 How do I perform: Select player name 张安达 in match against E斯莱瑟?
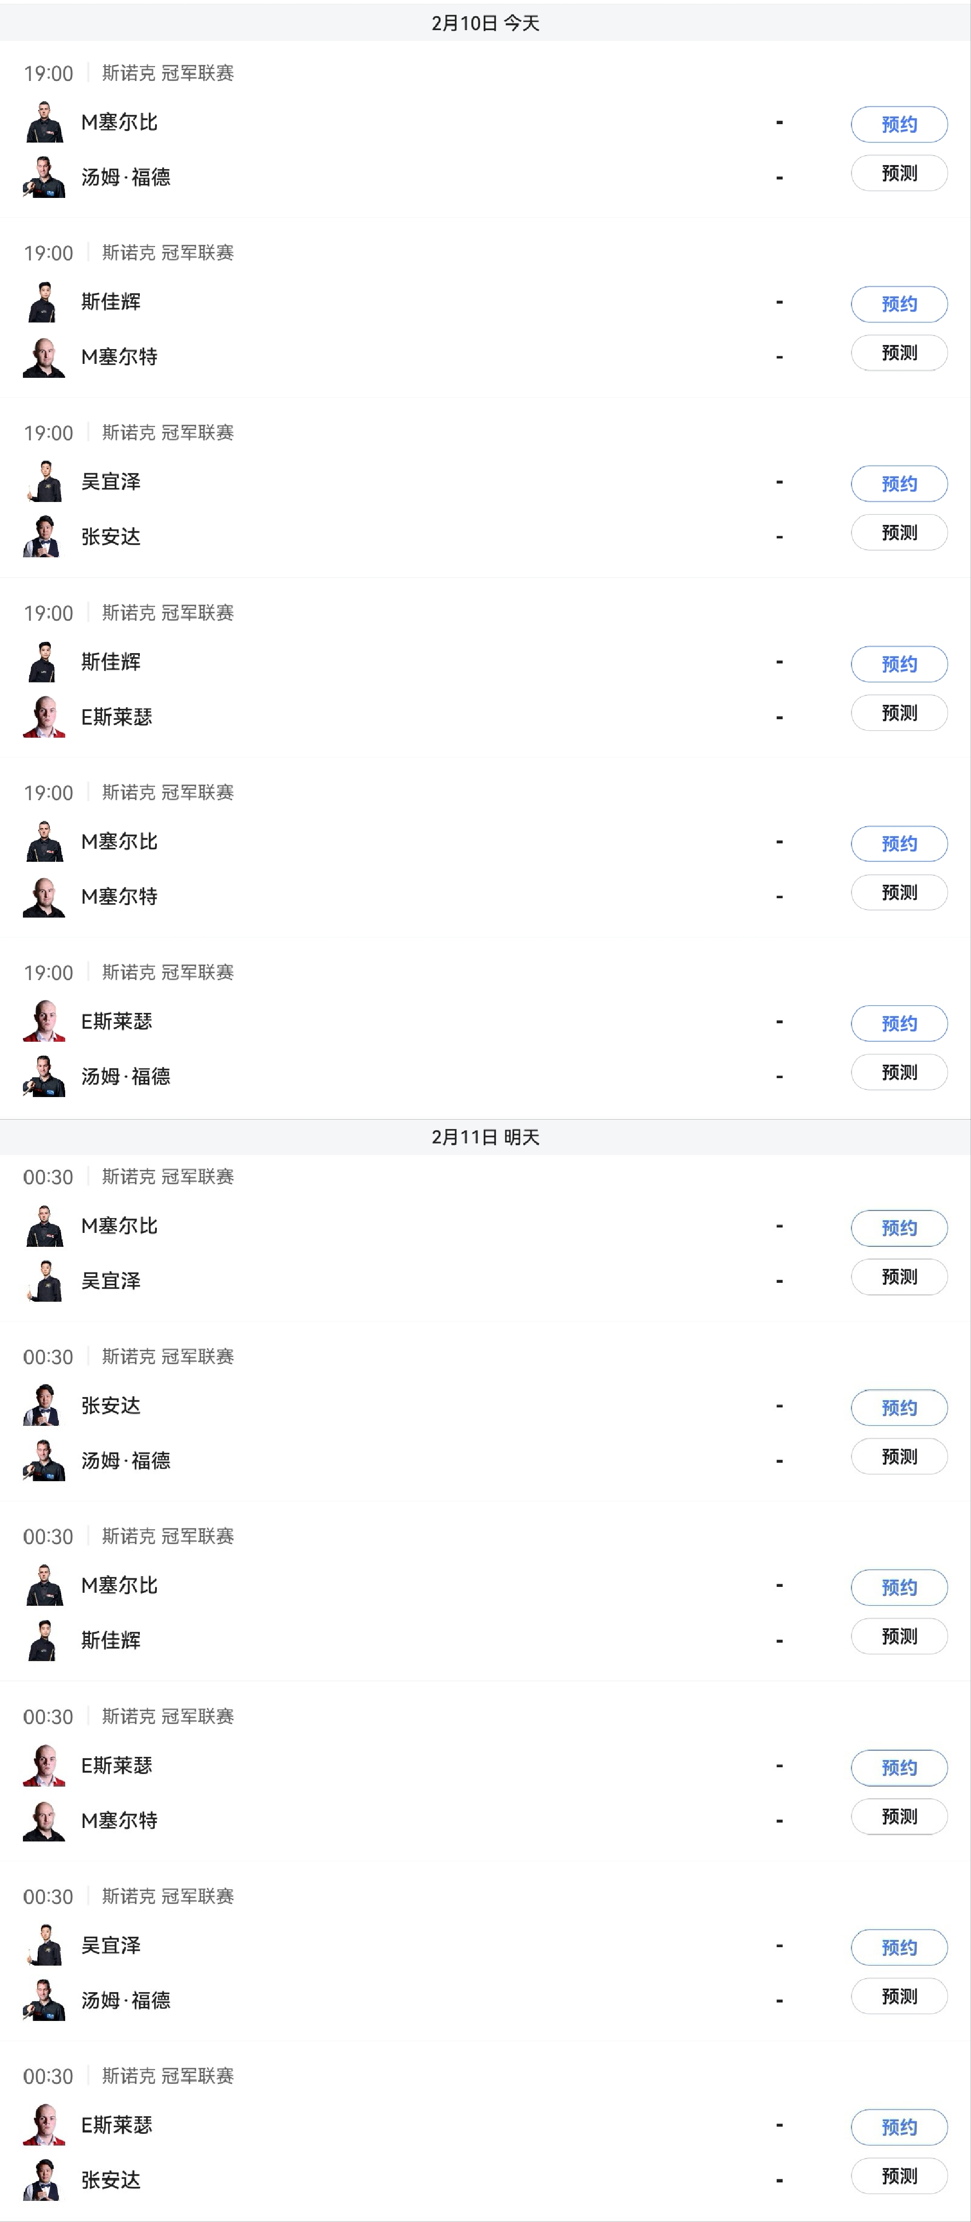[x=111, y=2180]
